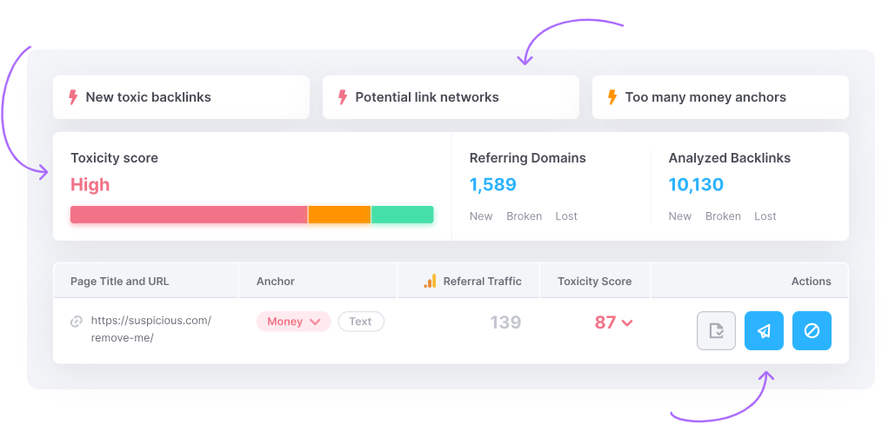Click the link icon beside the suspicious.com URL
This screenshot has width=882, height=431.
pyautogui.click(x=76, y=322)
